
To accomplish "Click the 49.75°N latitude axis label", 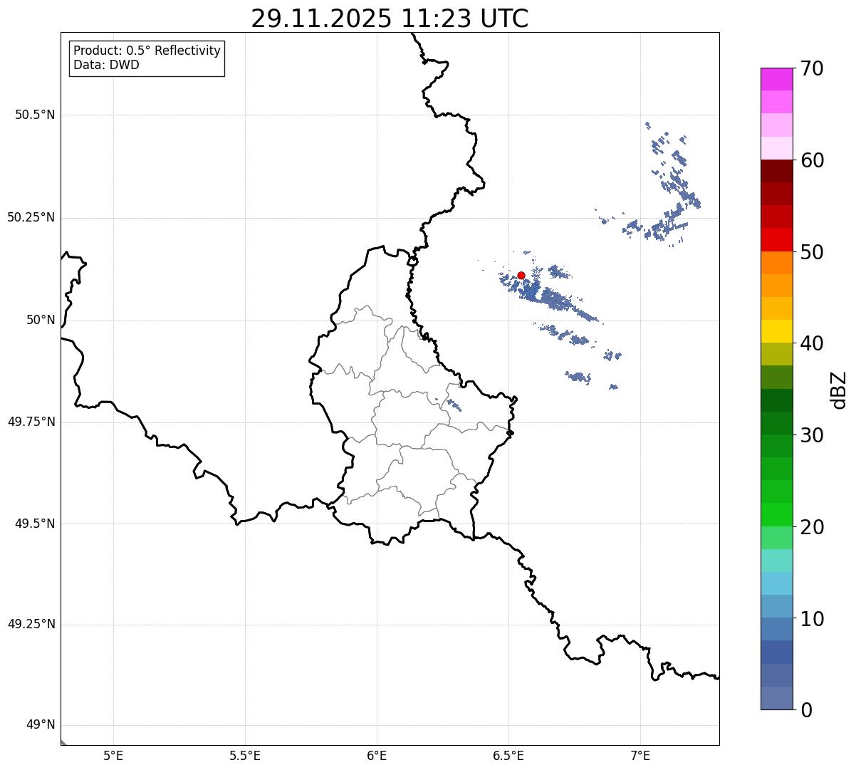I will pos(31,422).
